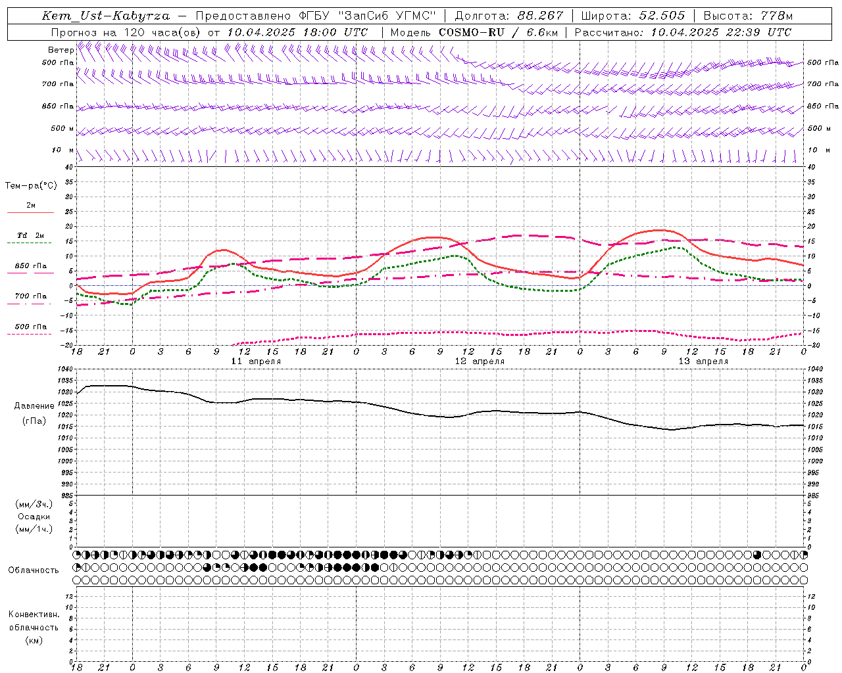Screen dimensions: 842x673
Task: Click the 700 гПа temperature legend entry
Action: coord(30,298)
